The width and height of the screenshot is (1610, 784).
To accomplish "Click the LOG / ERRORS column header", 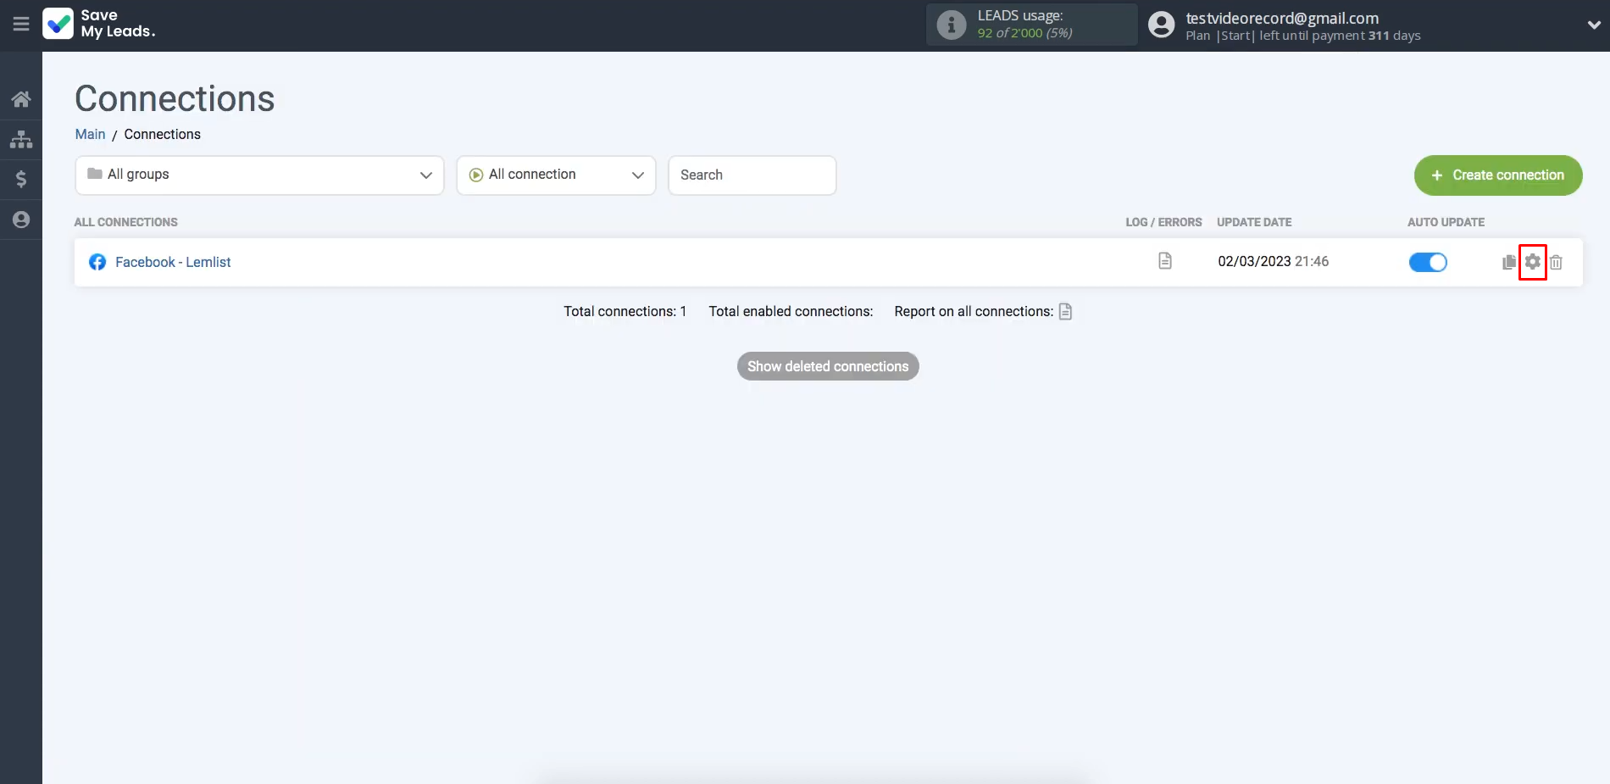I will [1163, 222].
